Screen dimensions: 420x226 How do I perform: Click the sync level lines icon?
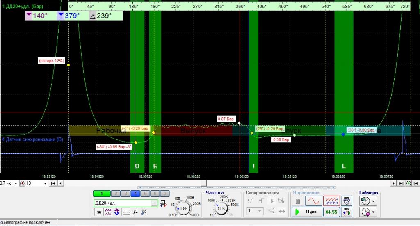pyautogui.click(x=272, y=211)
